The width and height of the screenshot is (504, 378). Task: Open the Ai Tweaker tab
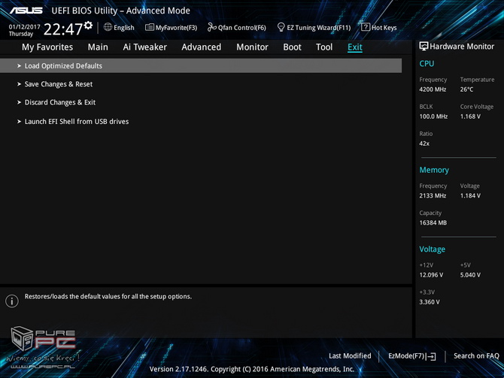(x=144, y=47)
